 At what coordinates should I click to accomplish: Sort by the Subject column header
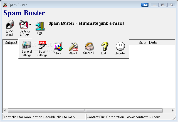[11, 42]
